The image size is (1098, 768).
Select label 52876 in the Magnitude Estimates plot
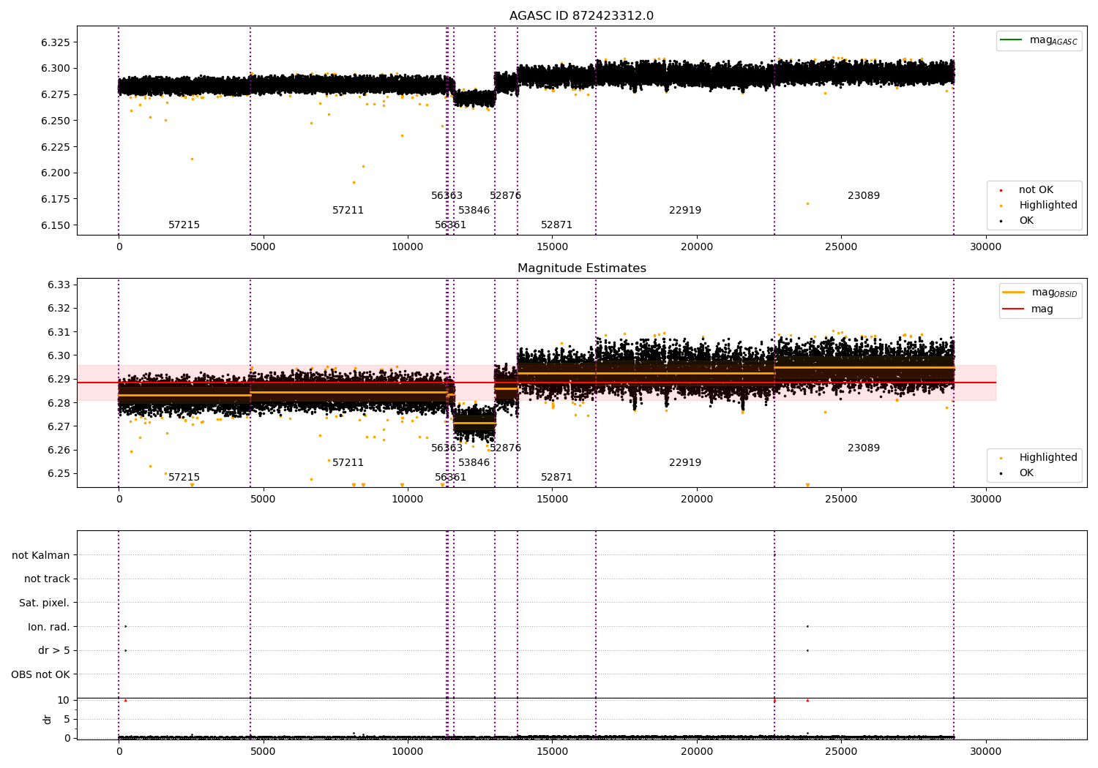pyautogui.click(x=505, y=448)
